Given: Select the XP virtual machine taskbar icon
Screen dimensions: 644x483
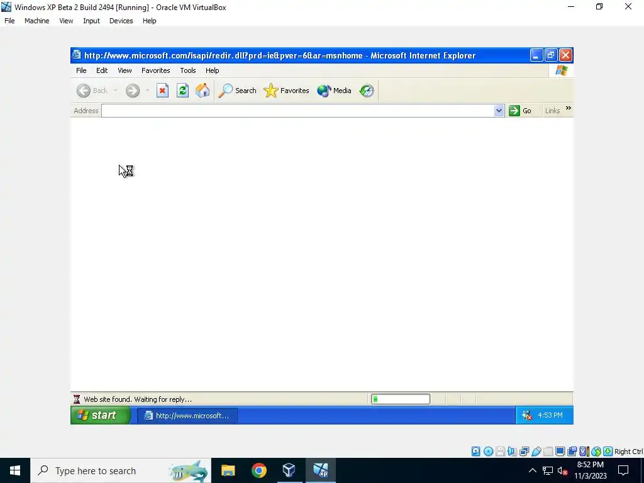Looking at the screenshot, I should 320,470.
